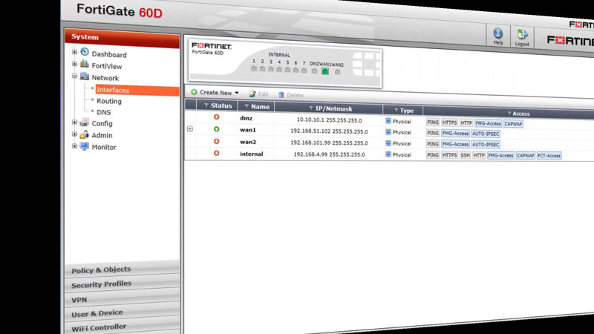Collapse the Network tree node
The height and width of the screenshot is (334, 594).
pos(75,76)
